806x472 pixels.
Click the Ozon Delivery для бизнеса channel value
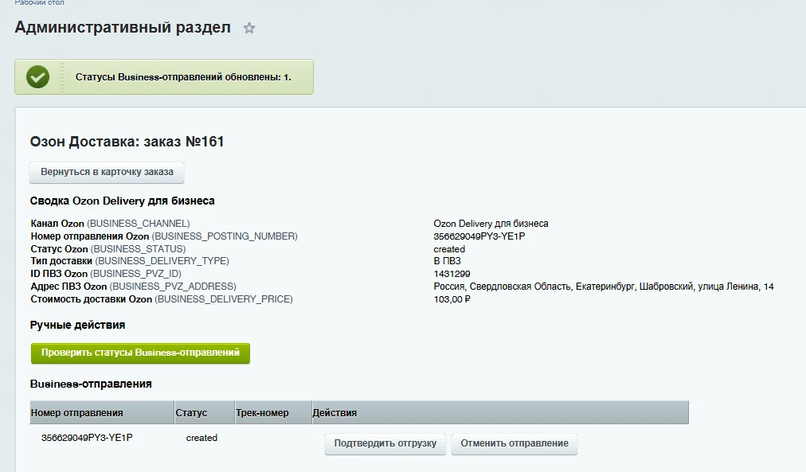click(x=491, y=224)
